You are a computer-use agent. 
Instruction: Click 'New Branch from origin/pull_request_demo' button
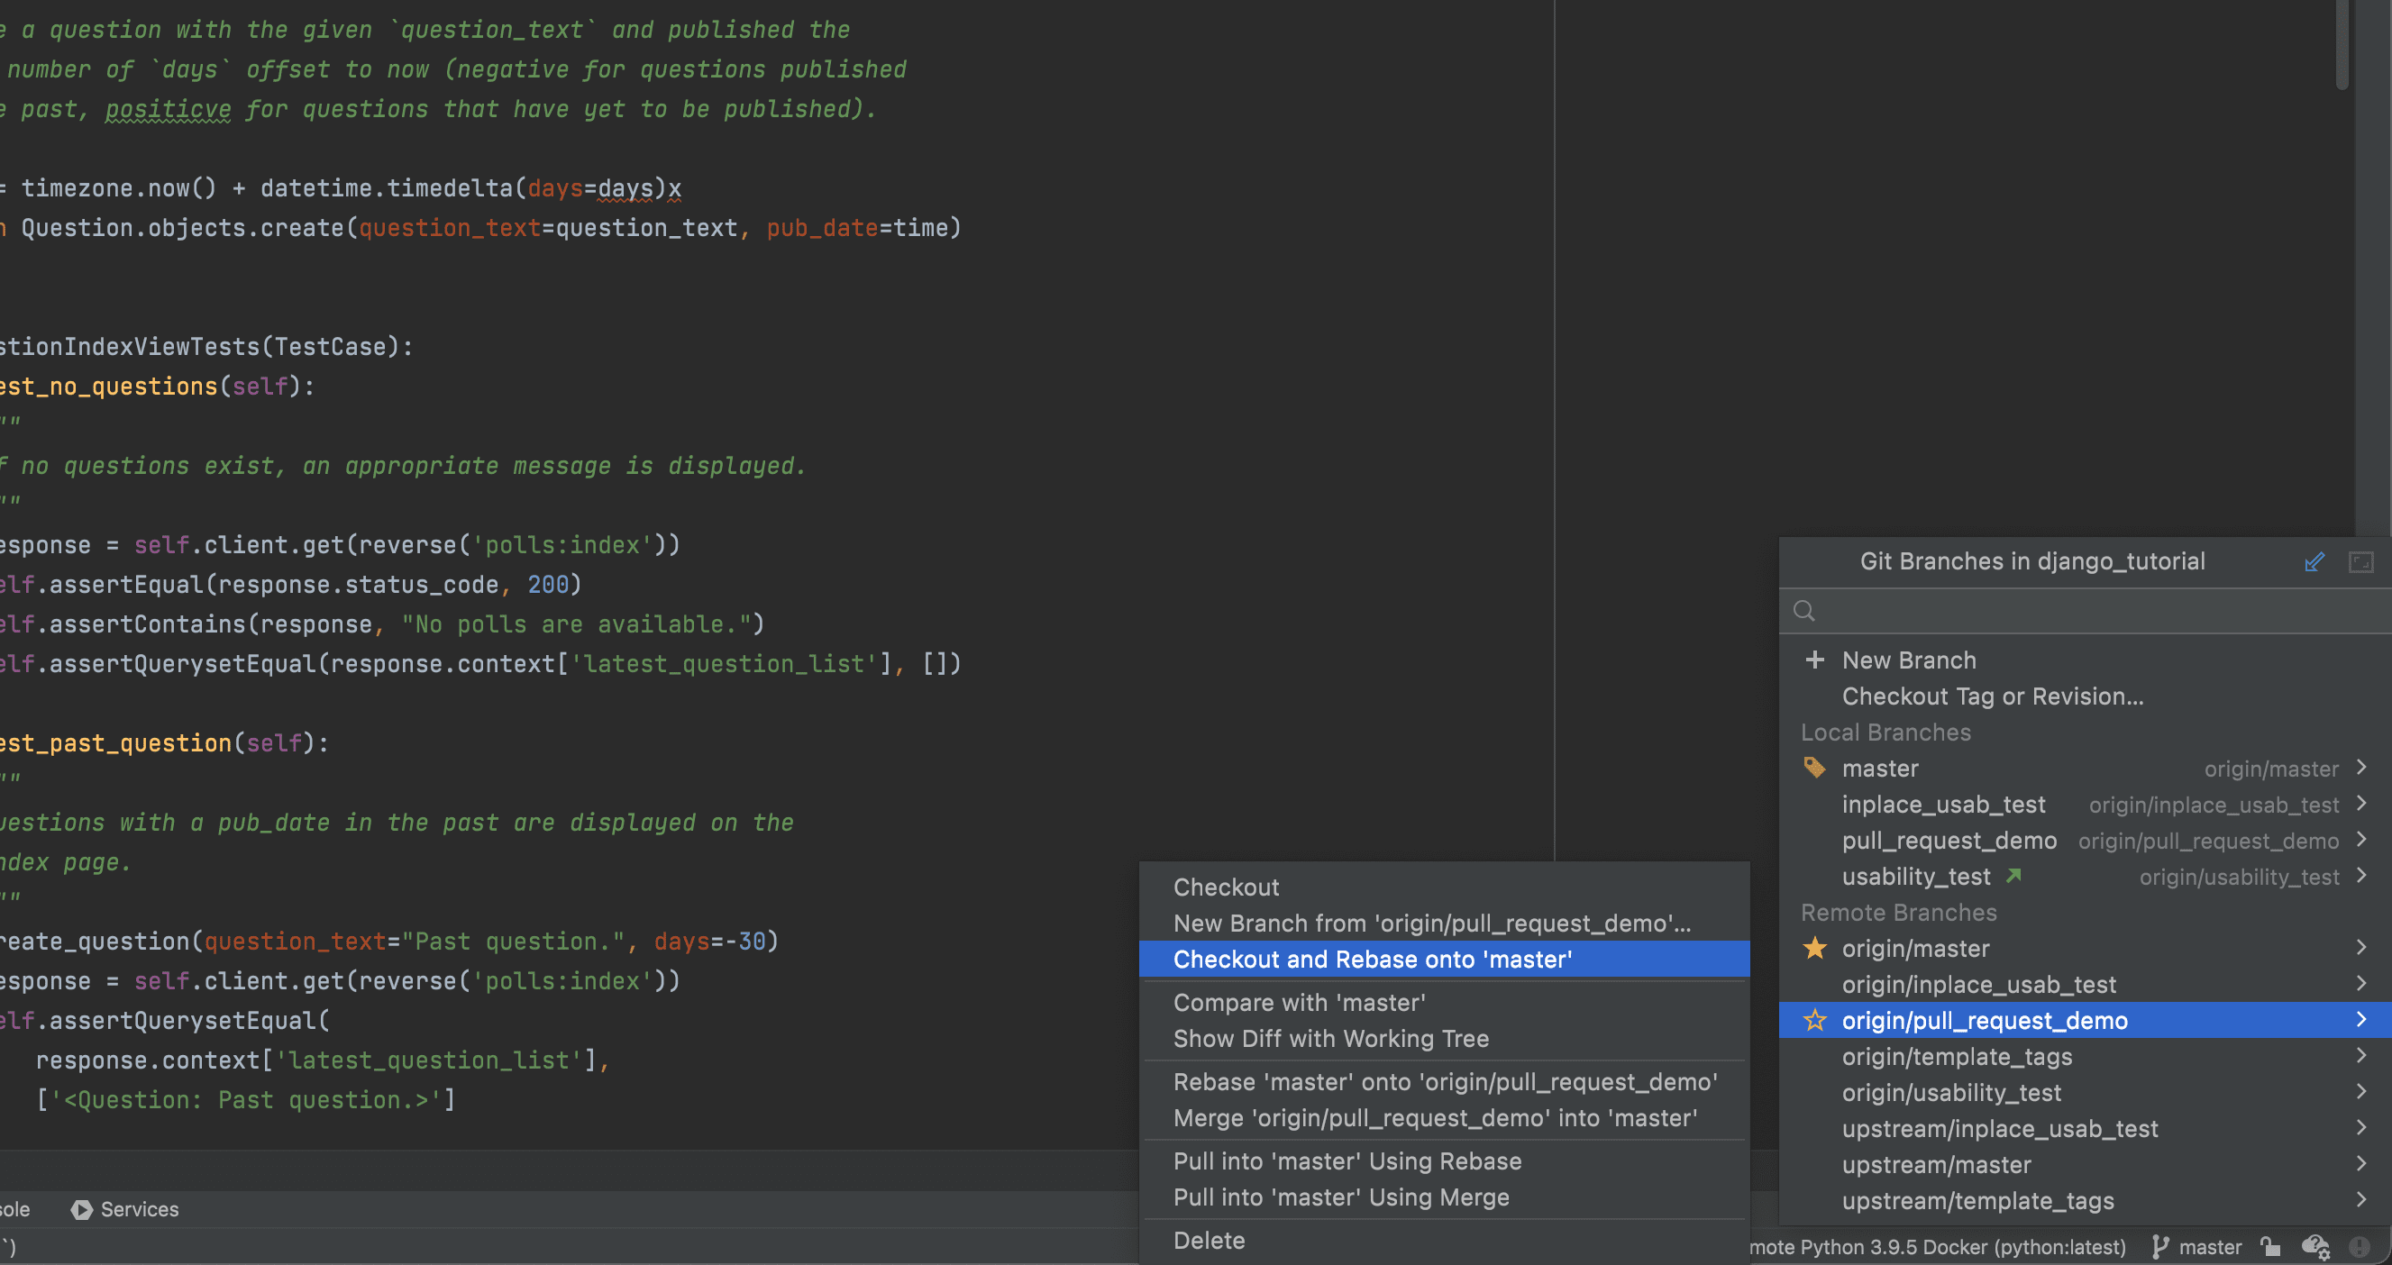point(1432,924)
